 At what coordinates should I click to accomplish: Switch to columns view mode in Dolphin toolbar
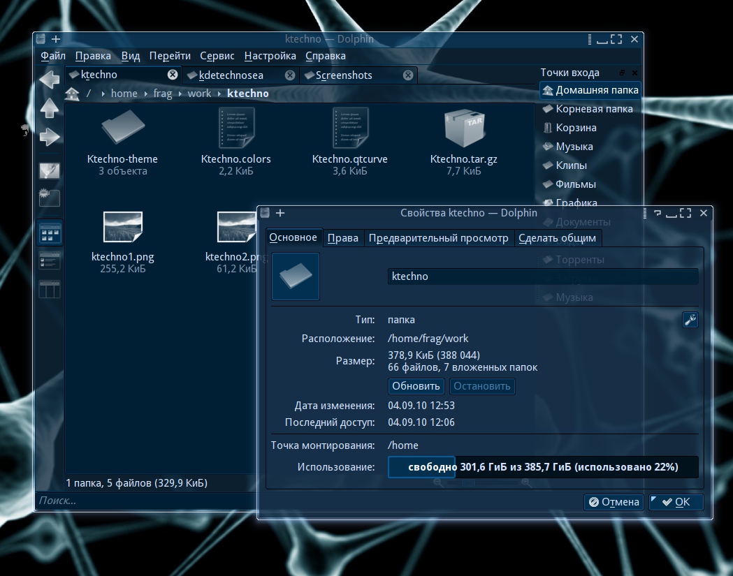pyautogui.click(x=50, y=289)
